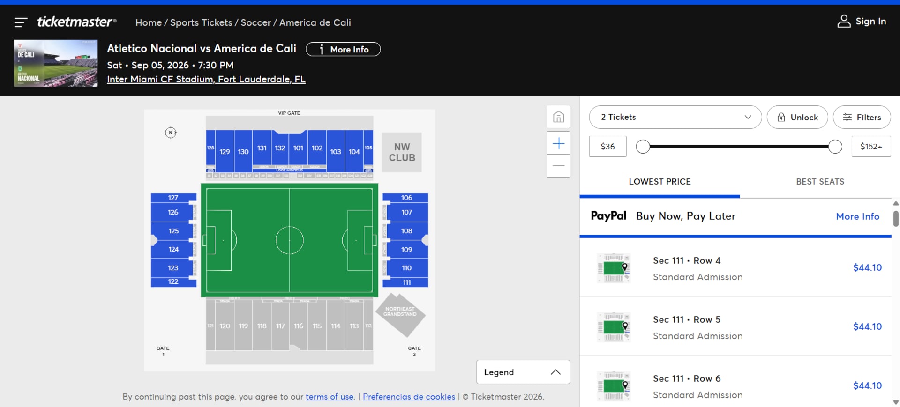The image size is (900, 407).
Task: Click the minimum price slider handle
Action: click(x=643, y=147)
